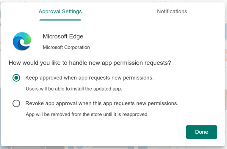This screenshot has height=149, width=227.
Task: Open the Approval Settings tab
Action: [60, 12]
